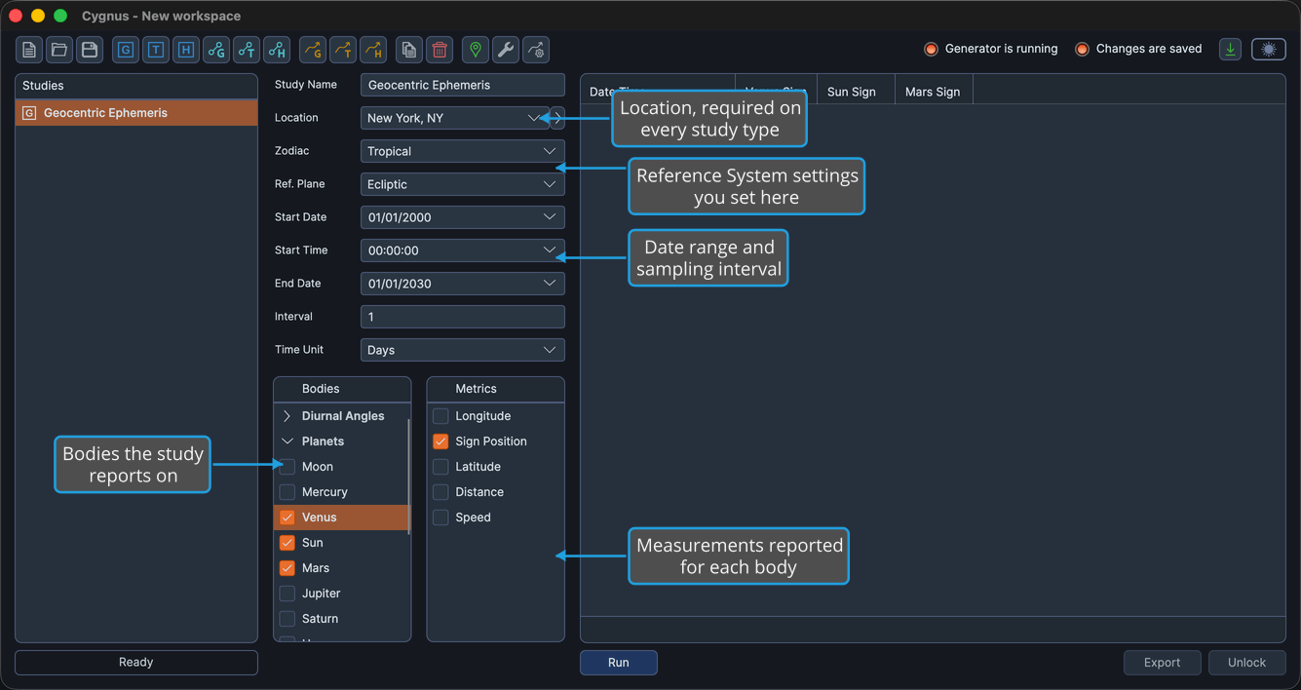
Task: Click the teal linked-nodes H icon
Action: 277,50
